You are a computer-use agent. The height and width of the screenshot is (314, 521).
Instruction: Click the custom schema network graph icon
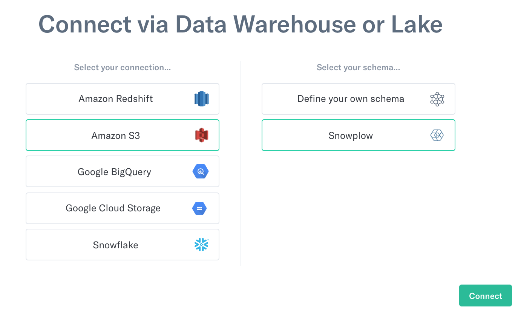(x=437, y=99)
